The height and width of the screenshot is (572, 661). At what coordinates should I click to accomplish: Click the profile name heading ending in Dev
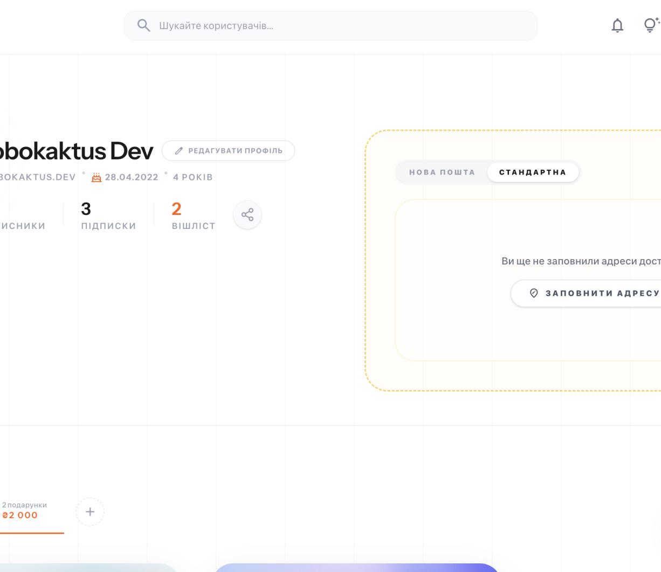[77, 151]
